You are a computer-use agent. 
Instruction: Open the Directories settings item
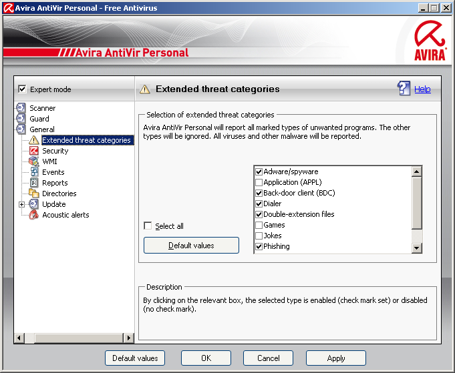59,194
